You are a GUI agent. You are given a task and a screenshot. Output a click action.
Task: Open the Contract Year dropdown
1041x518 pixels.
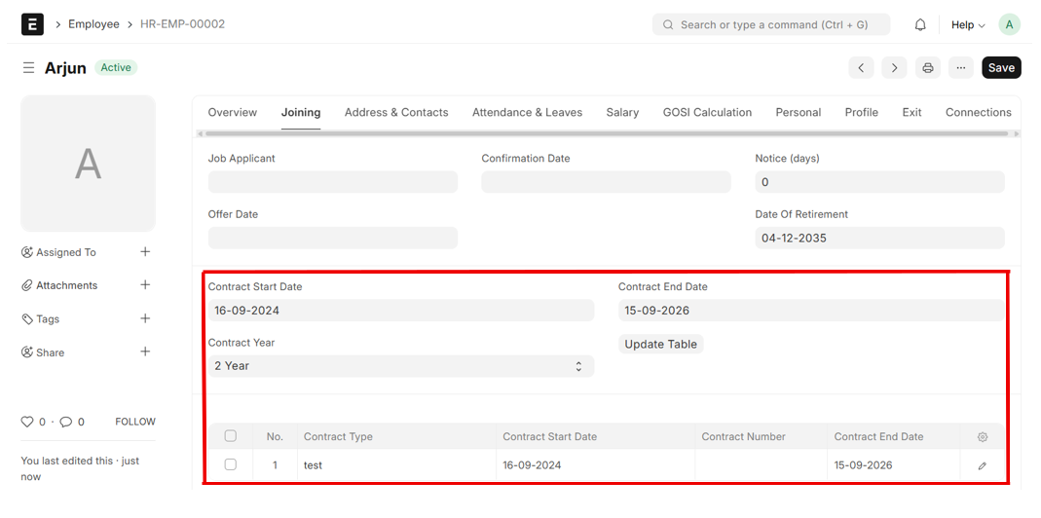(399, 366)
